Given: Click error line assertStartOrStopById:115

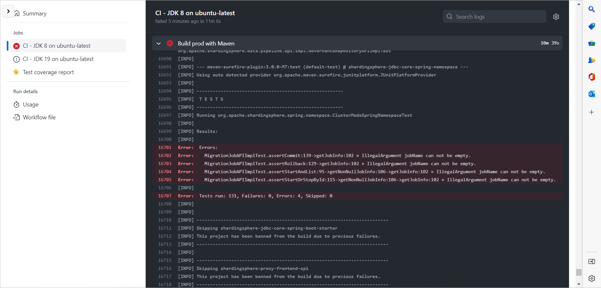Looking at the screenshot, I should [x=380, y=180].
